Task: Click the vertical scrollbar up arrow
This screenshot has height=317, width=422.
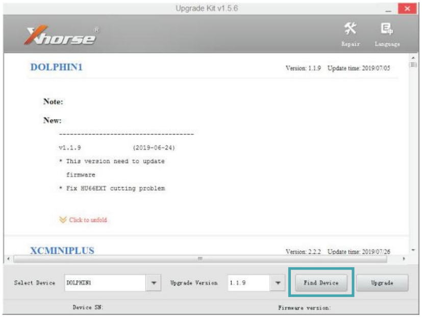Action: pos(413,58)
